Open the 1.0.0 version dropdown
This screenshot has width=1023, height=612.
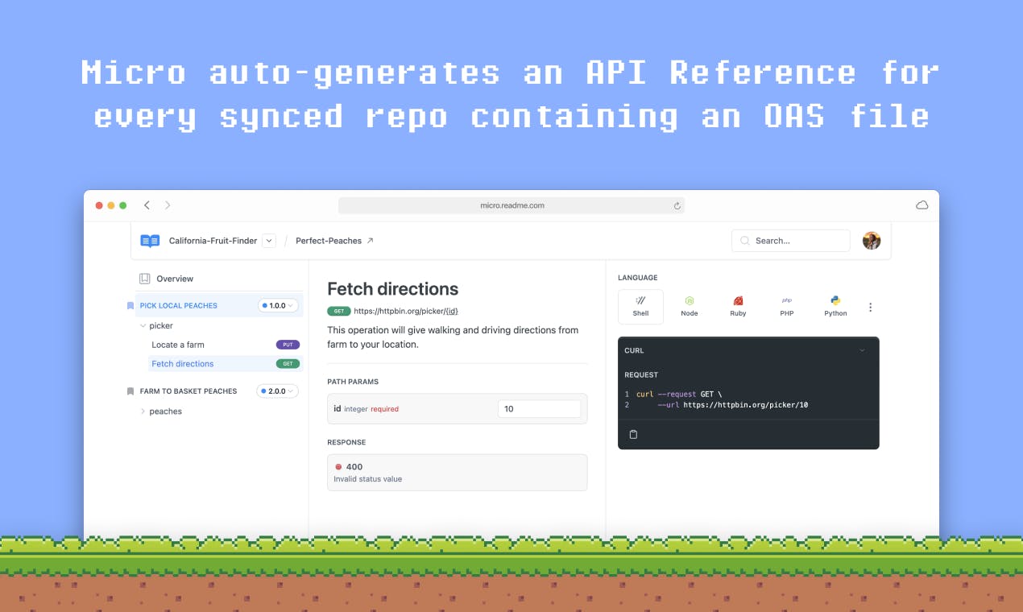pos(278,306)
